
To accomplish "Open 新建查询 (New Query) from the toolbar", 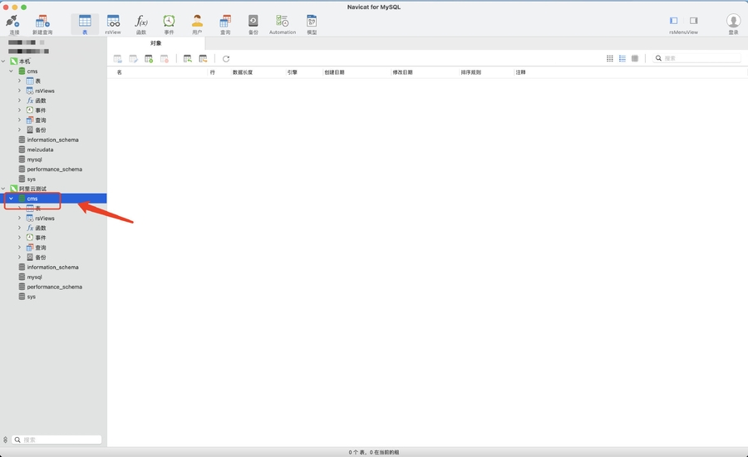I will [x=42, y=22].
